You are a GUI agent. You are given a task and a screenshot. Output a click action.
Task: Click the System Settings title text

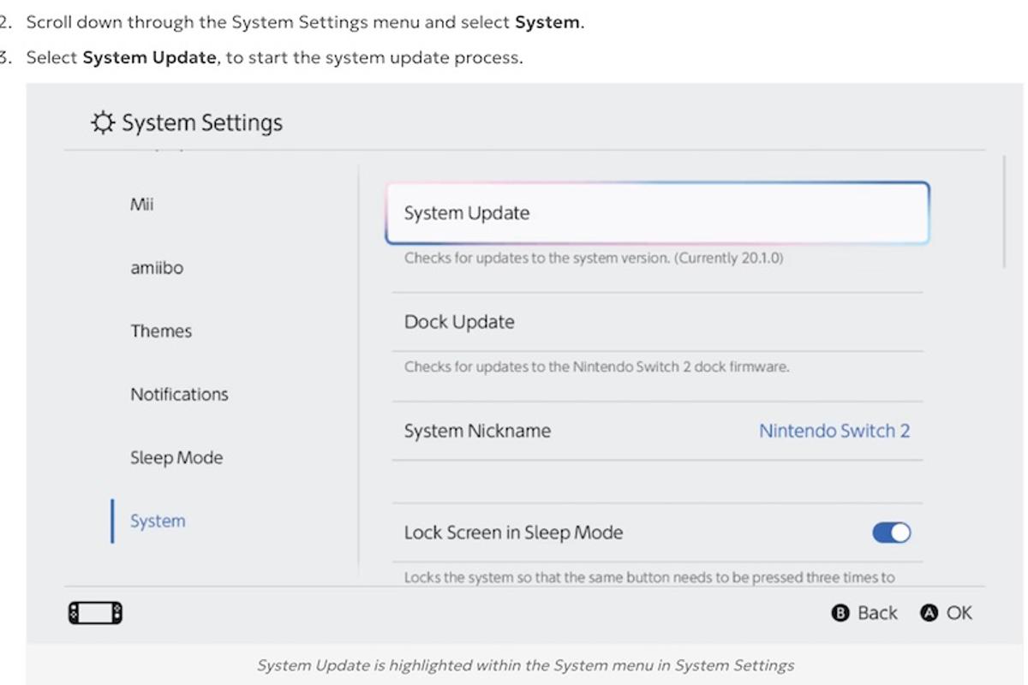(x=202, y=123)
